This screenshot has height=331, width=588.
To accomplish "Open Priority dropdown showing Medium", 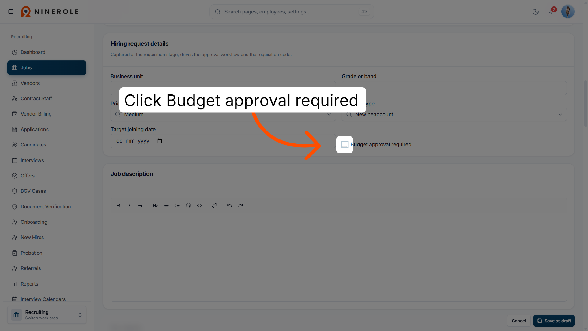I will 223,114.
